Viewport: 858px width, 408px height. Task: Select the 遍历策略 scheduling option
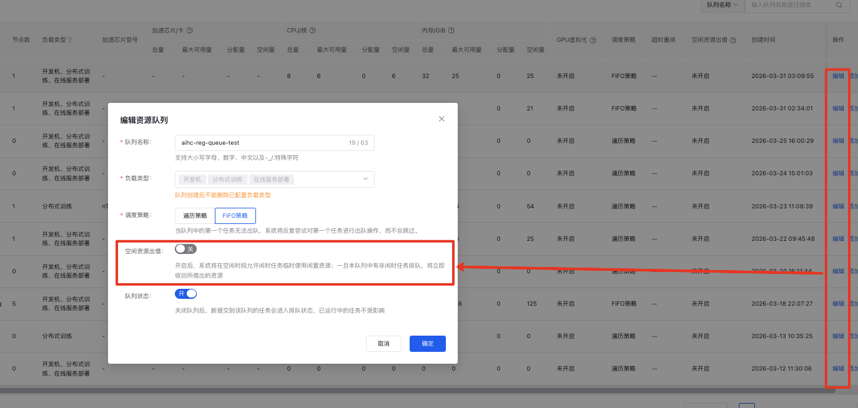(x=195, y=216)
